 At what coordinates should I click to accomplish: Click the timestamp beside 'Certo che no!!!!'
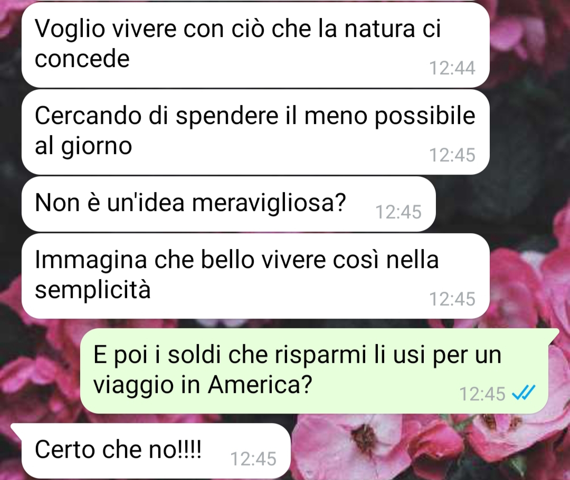click(x=253, y=458)
